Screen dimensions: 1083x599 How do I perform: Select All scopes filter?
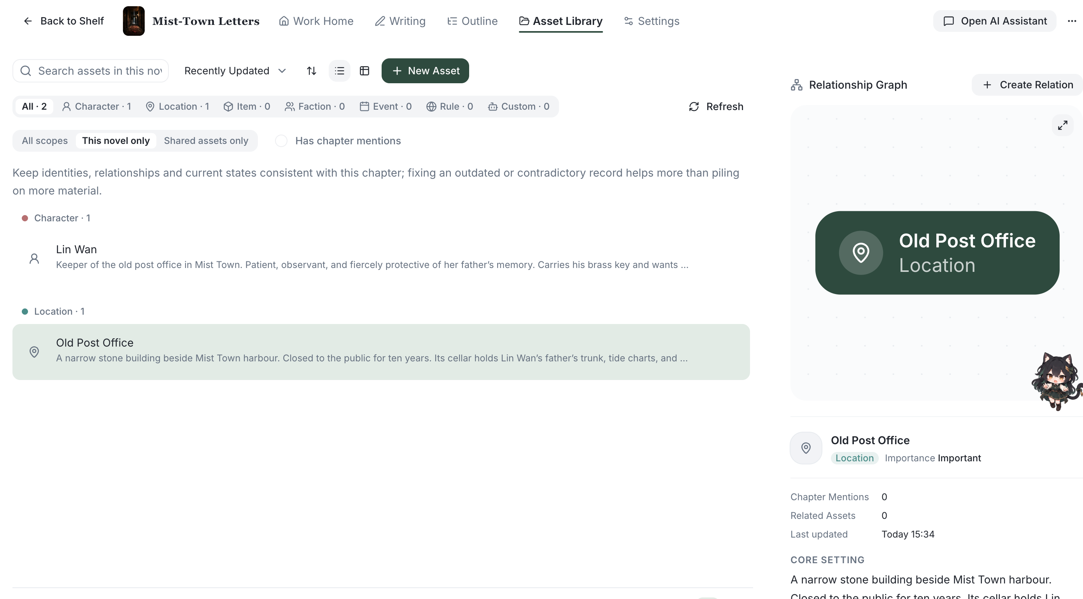[45, 141]
